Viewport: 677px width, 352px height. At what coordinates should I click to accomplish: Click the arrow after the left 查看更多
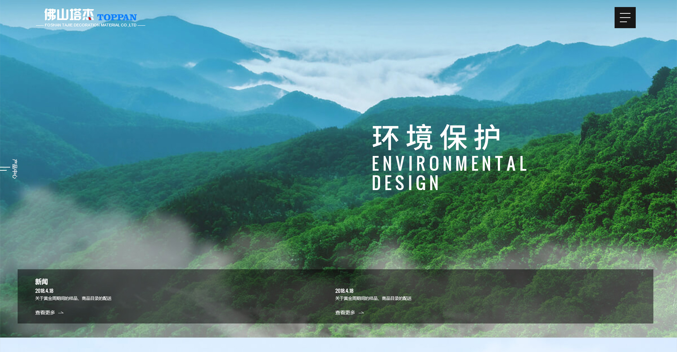point(61,313)
